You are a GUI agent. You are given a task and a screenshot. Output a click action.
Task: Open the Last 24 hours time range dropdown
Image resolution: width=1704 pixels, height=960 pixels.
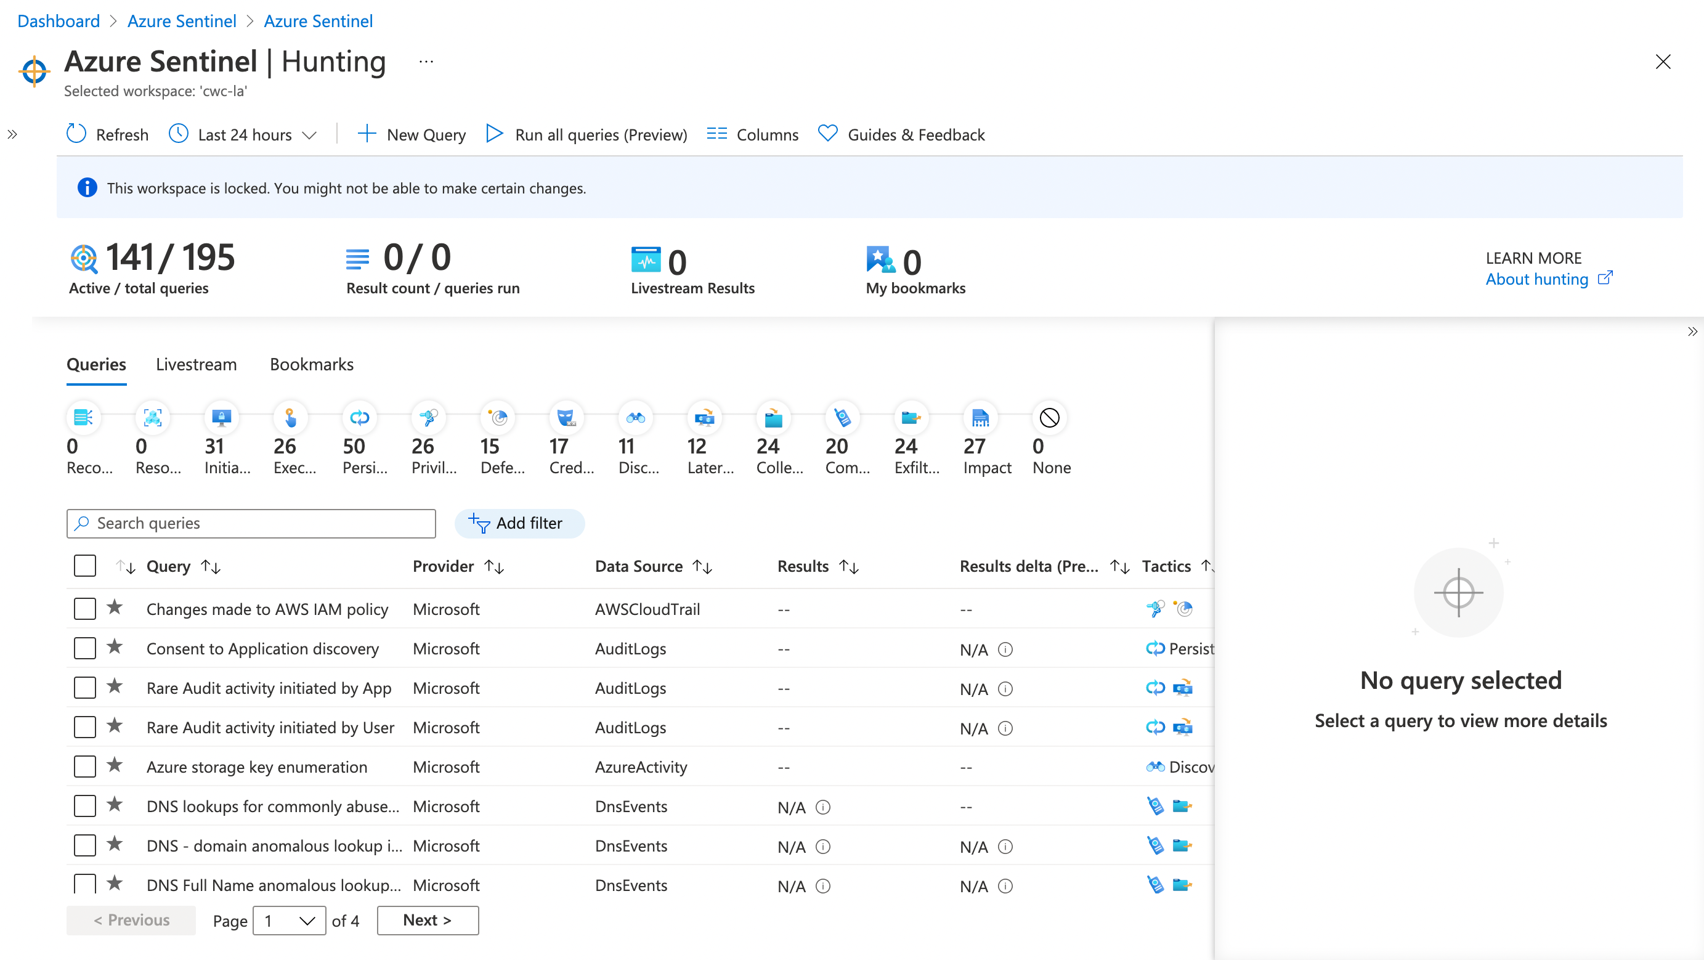[x=244, y=134]
